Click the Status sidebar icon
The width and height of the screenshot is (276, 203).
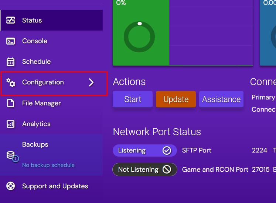[11, 20]
